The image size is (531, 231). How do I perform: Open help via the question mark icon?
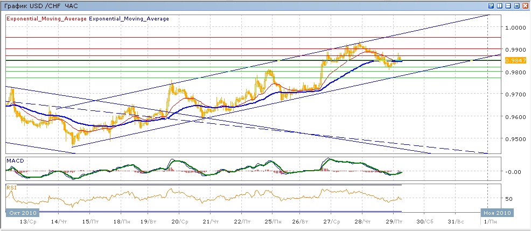click(491, 5)
